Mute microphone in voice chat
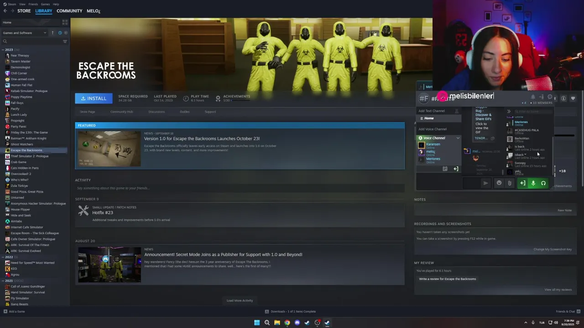Viewport: 584px width, 328px height. coord(533,183)
